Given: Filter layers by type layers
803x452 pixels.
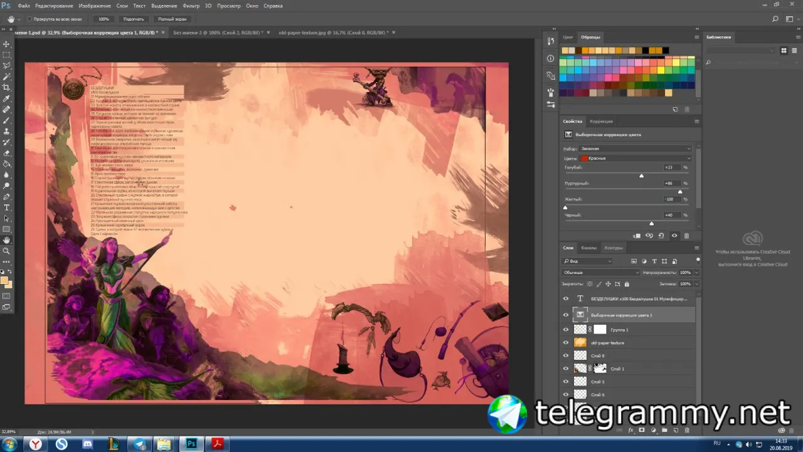Looking at the screenshot, I should pos(654,261).
